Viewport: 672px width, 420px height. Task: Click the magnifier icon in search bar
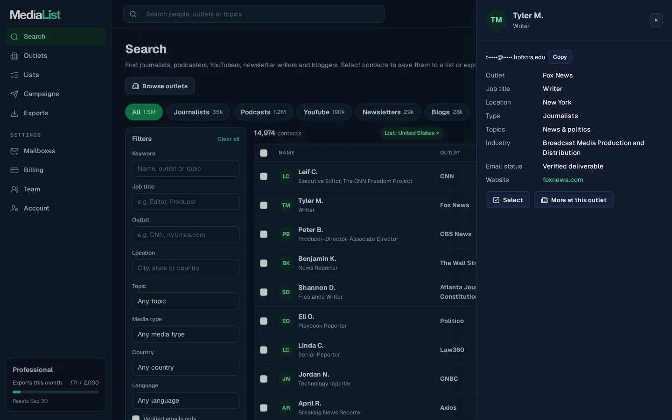tap(133, 14)
